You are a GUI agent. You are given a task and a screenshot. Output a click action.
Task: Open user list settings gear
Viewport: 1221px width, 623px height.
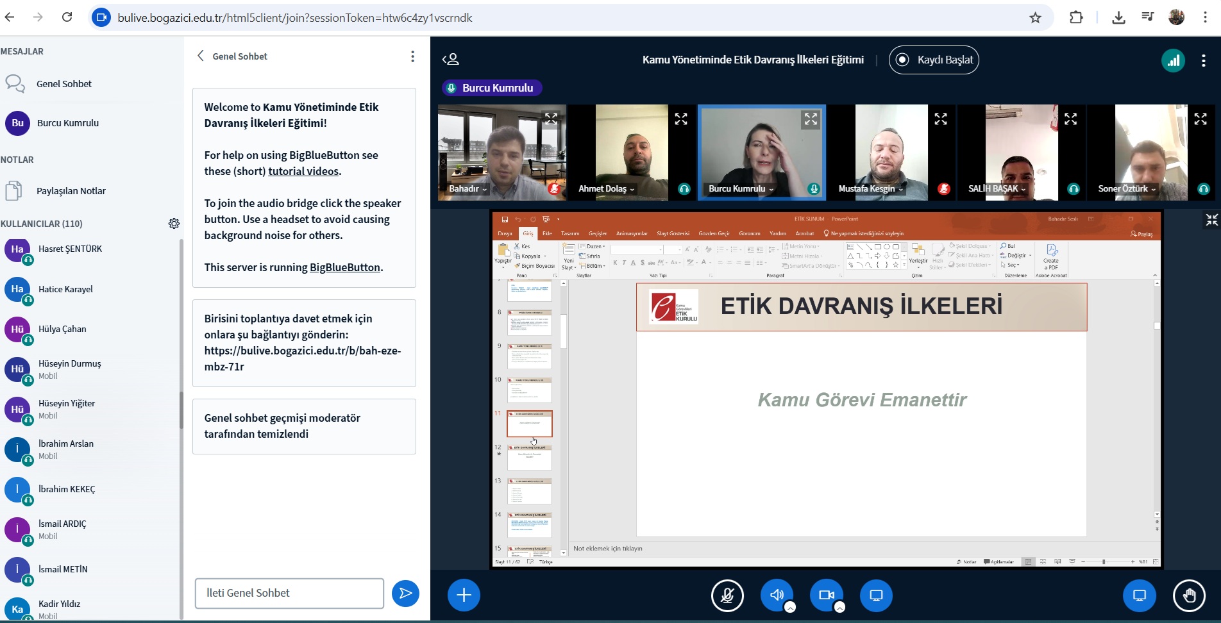(174, 224)
